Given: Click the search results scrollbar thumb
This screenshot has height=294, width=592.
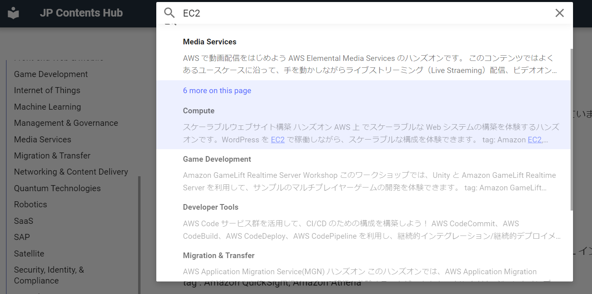Looking at the screenshot, I should tap(572, 129).
